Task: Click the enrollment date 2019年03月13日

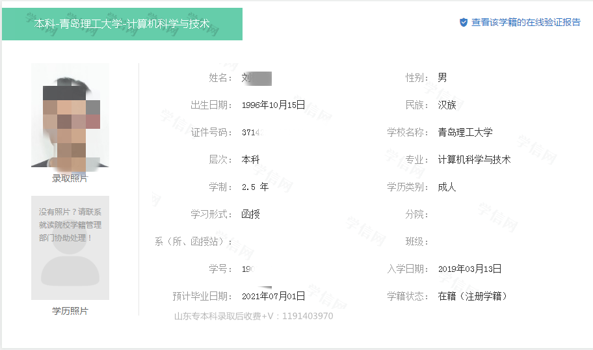Action: pyautogui.click(x=469, y=269)
